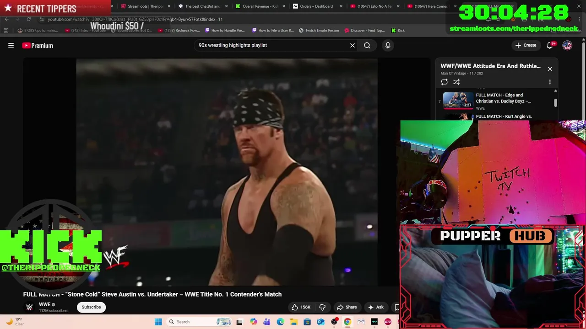Open Microsoft Teams taskbar icon
The image size is (586, 329).
pyautogui.click(x=267, y=322)
